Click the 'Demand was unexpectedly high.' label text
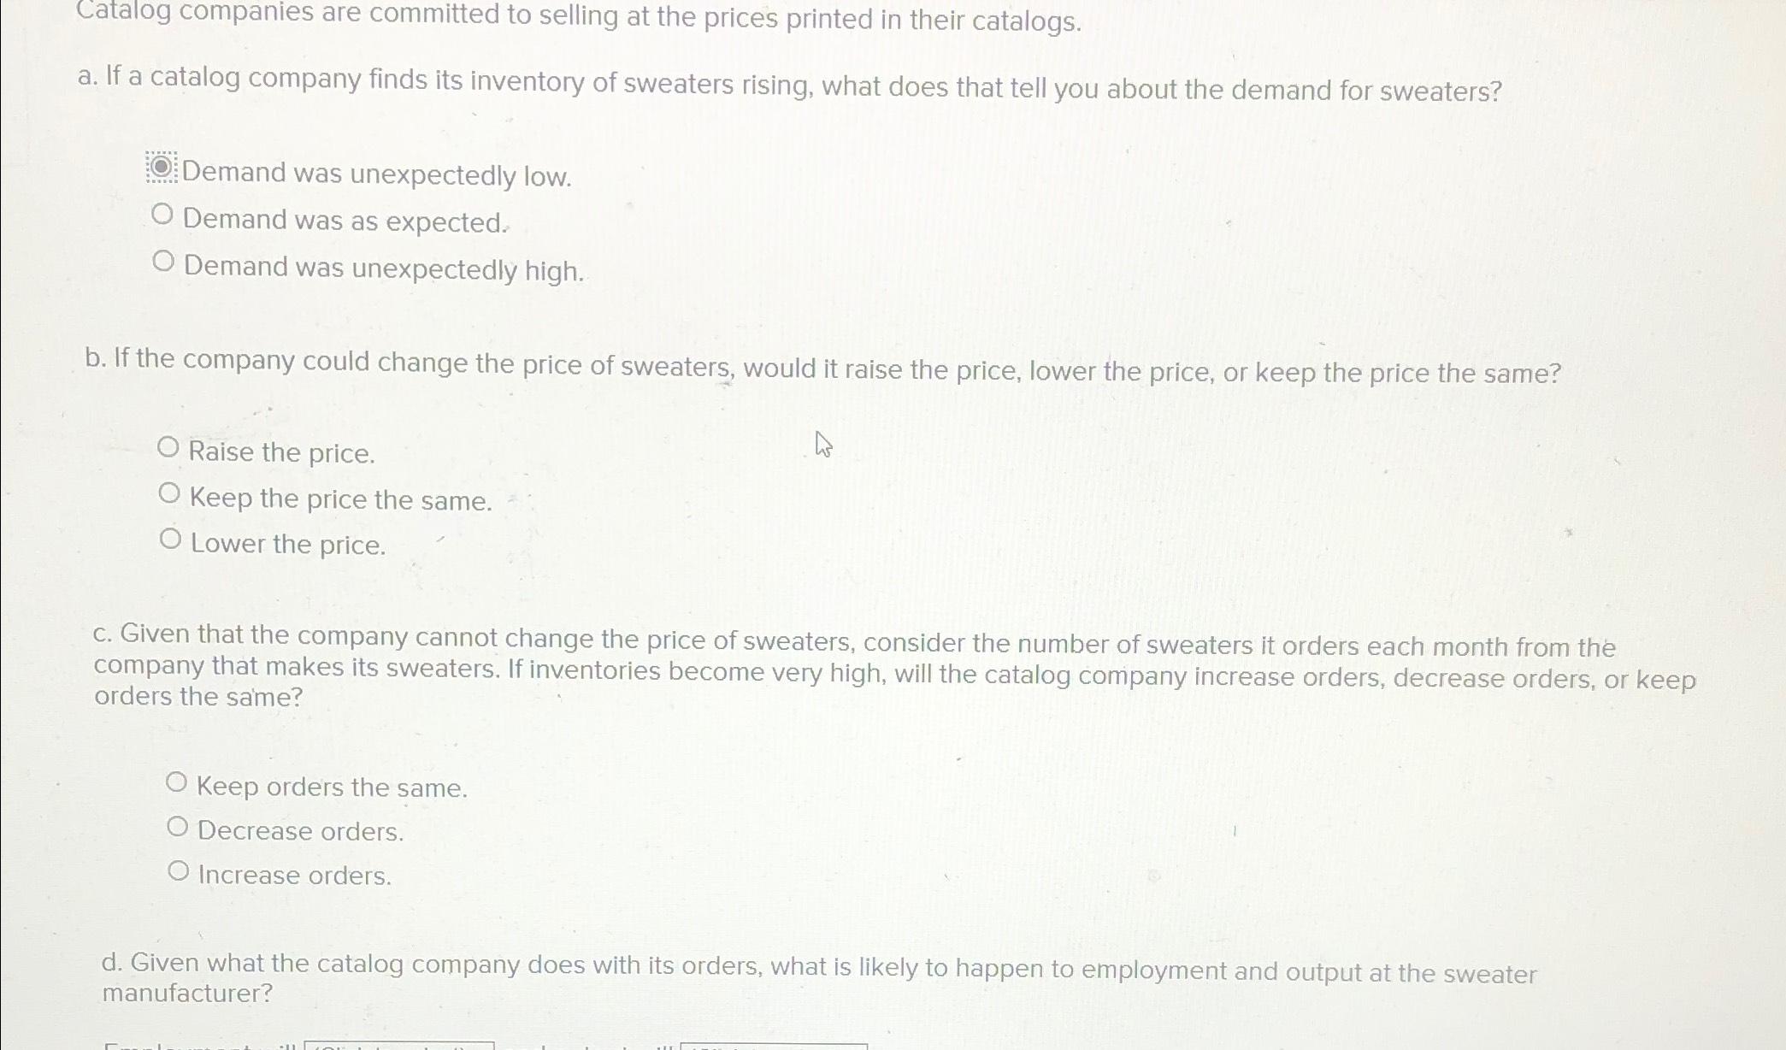 (384, 268)
